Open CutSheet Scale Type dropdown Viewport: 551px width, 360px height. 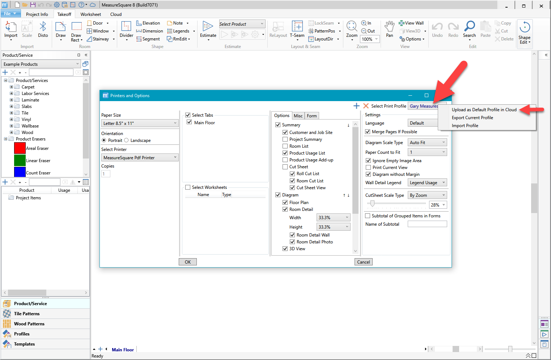[427, 195]
